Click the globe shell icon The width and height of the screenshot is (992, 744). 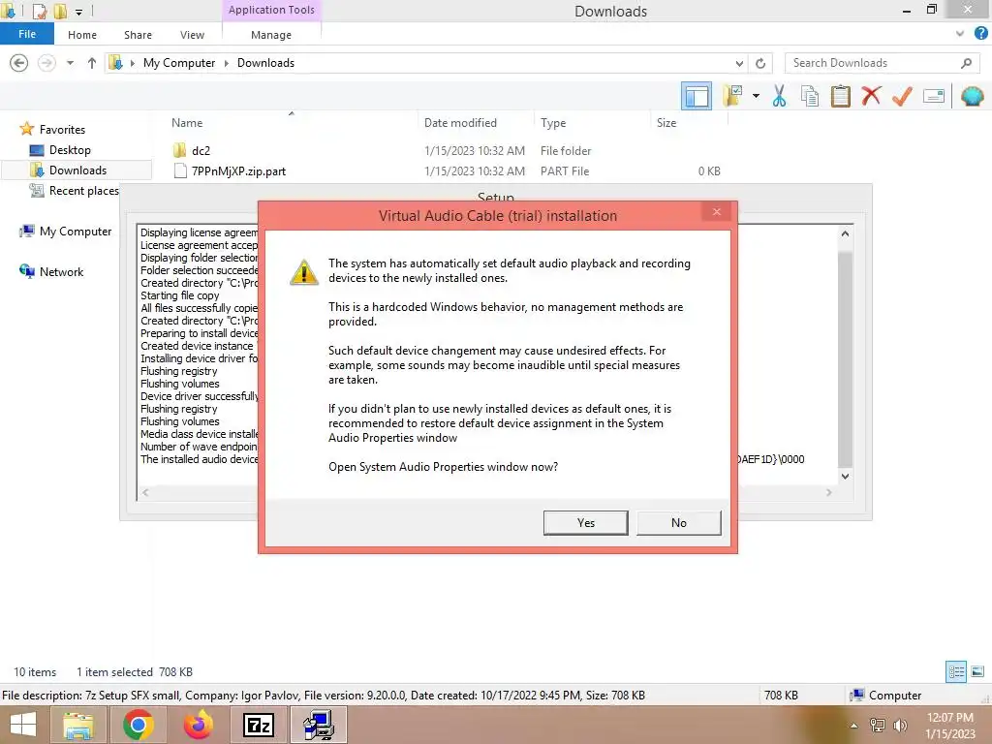point(972,96)
